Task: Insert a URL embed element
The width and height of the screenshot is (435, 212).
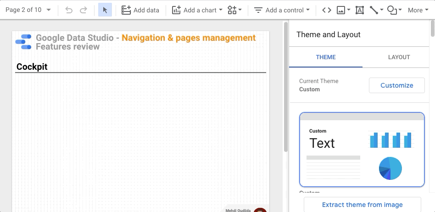Action: (x=327, y=10)
